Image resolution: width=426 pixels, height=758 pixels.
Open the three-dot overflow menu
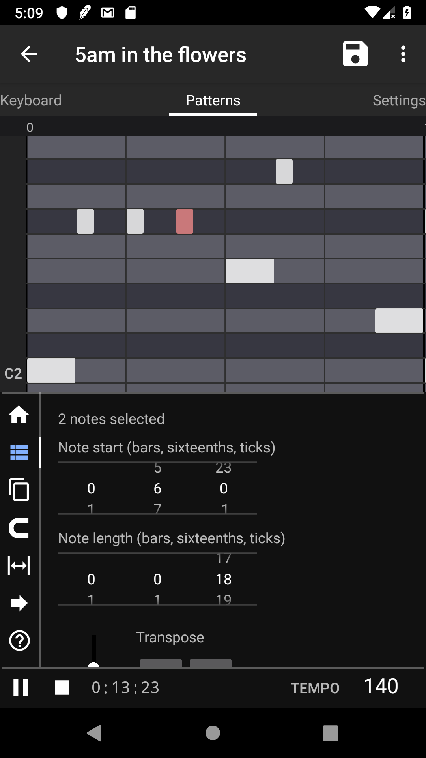point(403,54)
